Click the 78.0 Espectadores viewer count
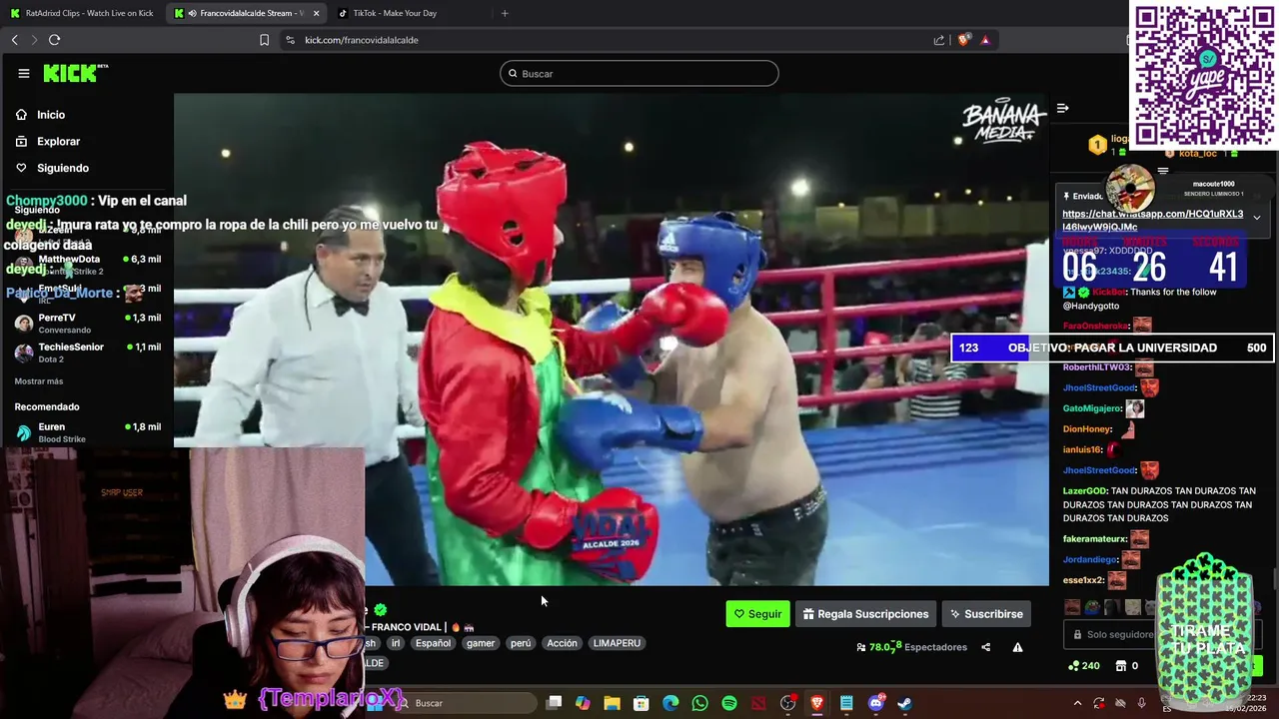 click(x=911, y=647)
